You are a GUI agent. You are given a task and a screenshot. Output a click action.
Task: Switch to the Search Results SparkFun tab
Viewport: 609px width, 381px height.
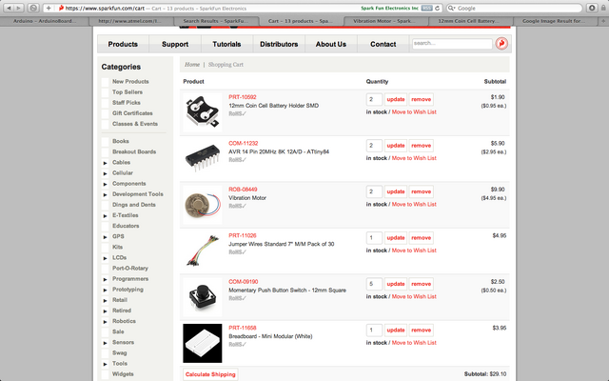pos(216,21)
